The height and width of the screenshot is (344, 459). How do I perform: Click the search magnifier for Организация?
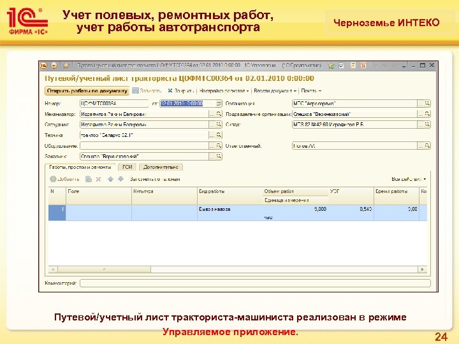427,104
